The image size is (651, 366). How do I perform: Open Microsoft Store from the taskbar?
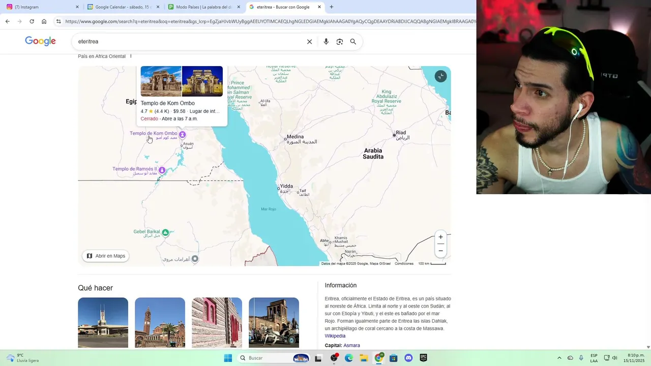pyautogui.click(x=393, y=358)
